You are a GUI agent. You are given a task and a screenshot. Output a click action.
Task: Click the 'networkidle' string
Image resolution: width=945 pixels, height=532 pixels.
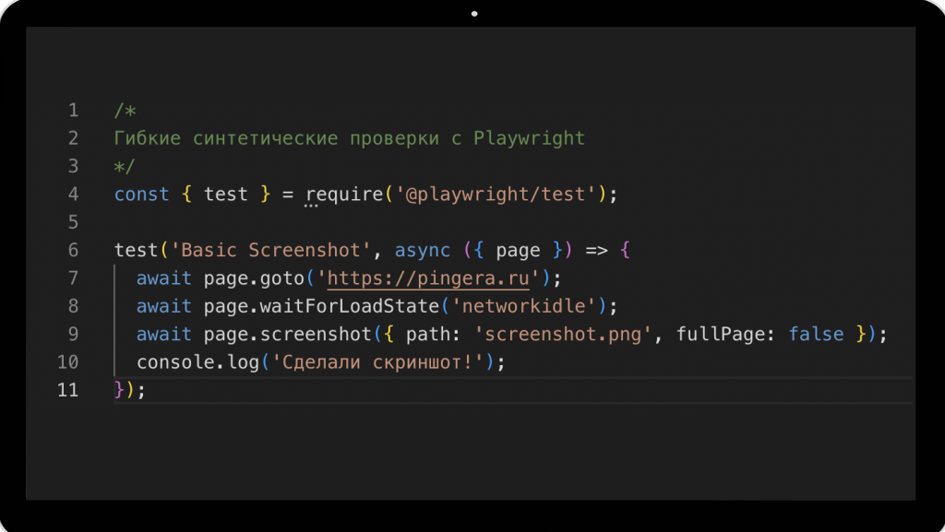pos(524,306)
